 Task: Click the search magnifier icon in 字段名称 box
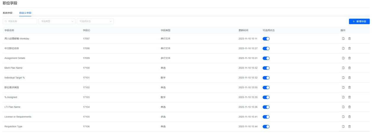pos(6,21)
